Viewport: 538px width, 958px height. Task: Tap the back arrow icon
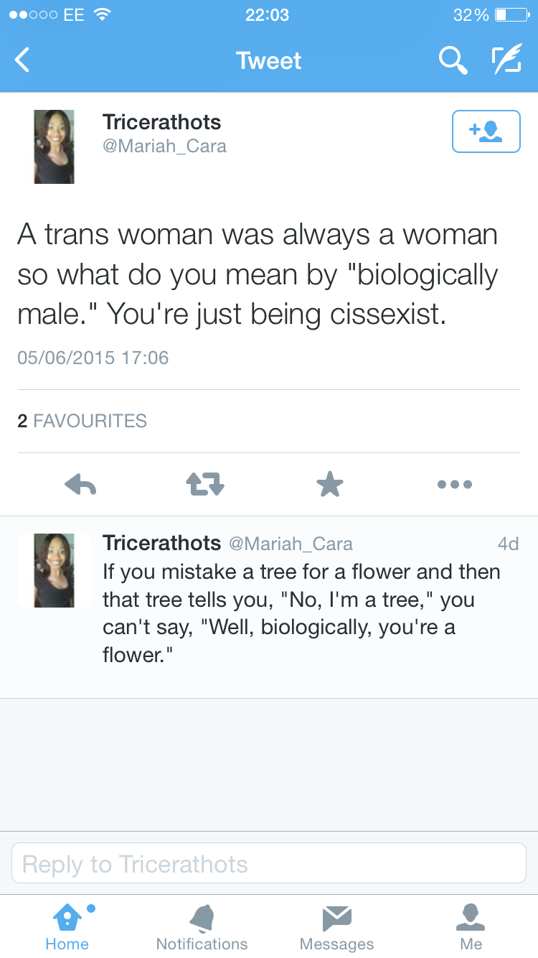(23, 60)
